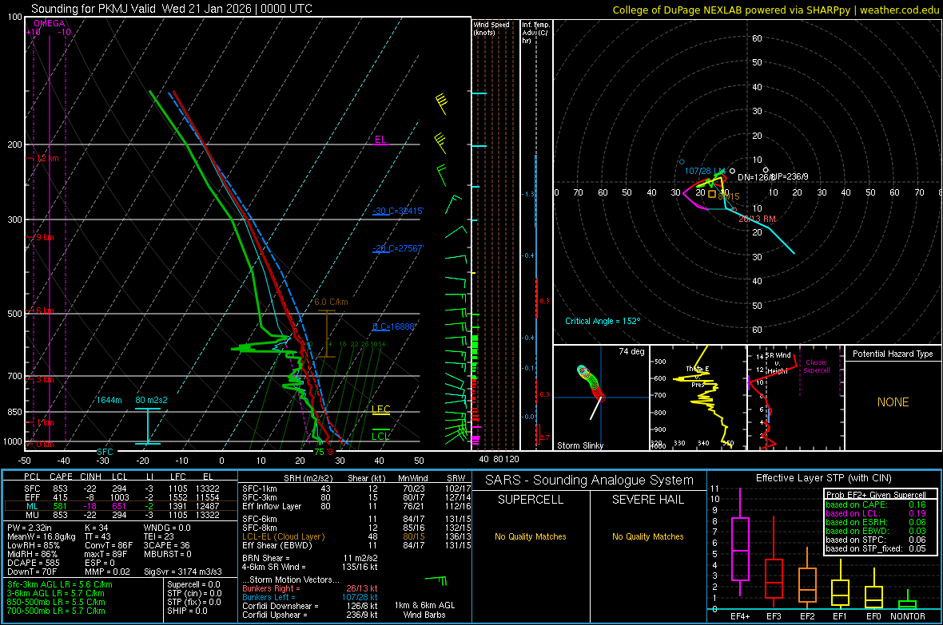The height and width of the screenshot is (625, 943).
Task: Click the '4-6km SR Wind =' label
Action: pos(273,567)
